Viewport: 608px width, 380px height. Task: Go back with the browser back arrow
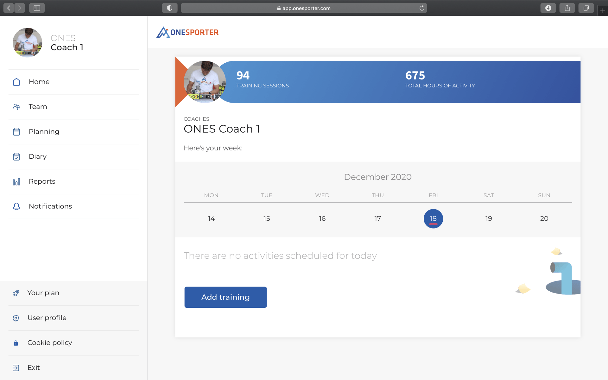click(9, 8)
